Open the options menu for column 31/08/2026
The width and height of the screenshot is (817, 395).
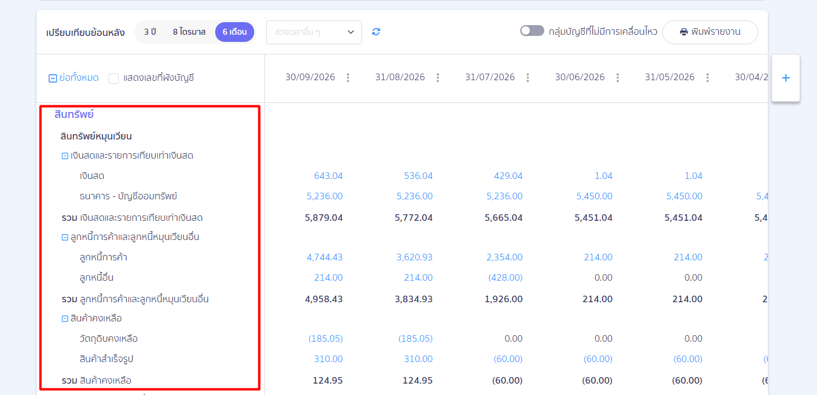pos(438,78)
